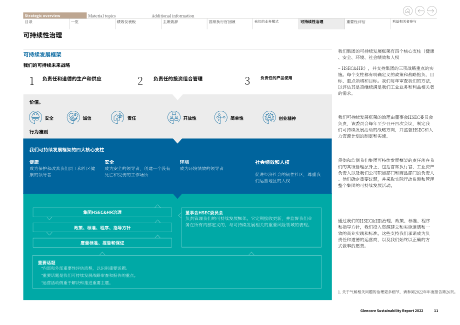Select the 重要性评估 navigation item

(x=355, y=22)
